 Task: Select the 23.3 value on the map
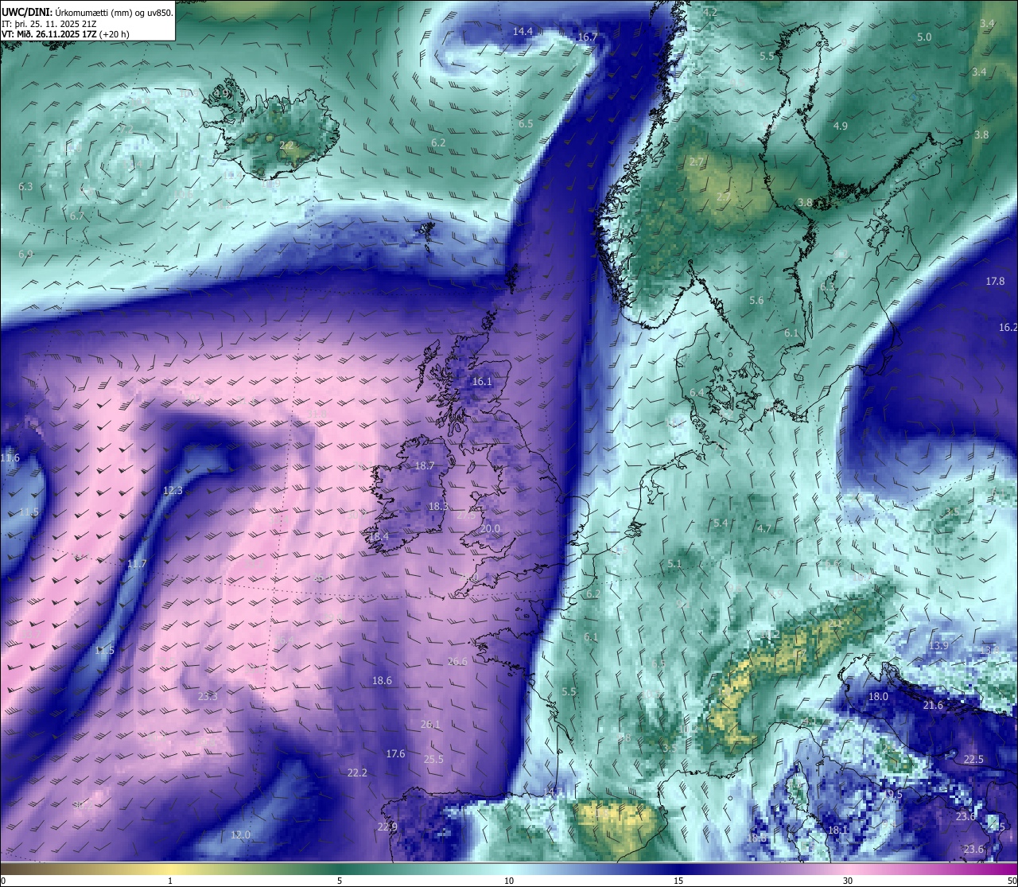click(208, 697)
